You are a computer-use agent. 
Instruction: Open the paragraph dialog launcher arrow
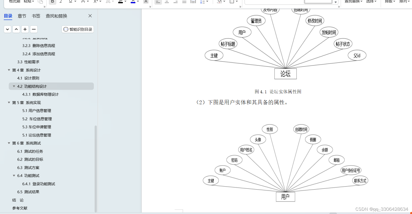click(240, 6)
